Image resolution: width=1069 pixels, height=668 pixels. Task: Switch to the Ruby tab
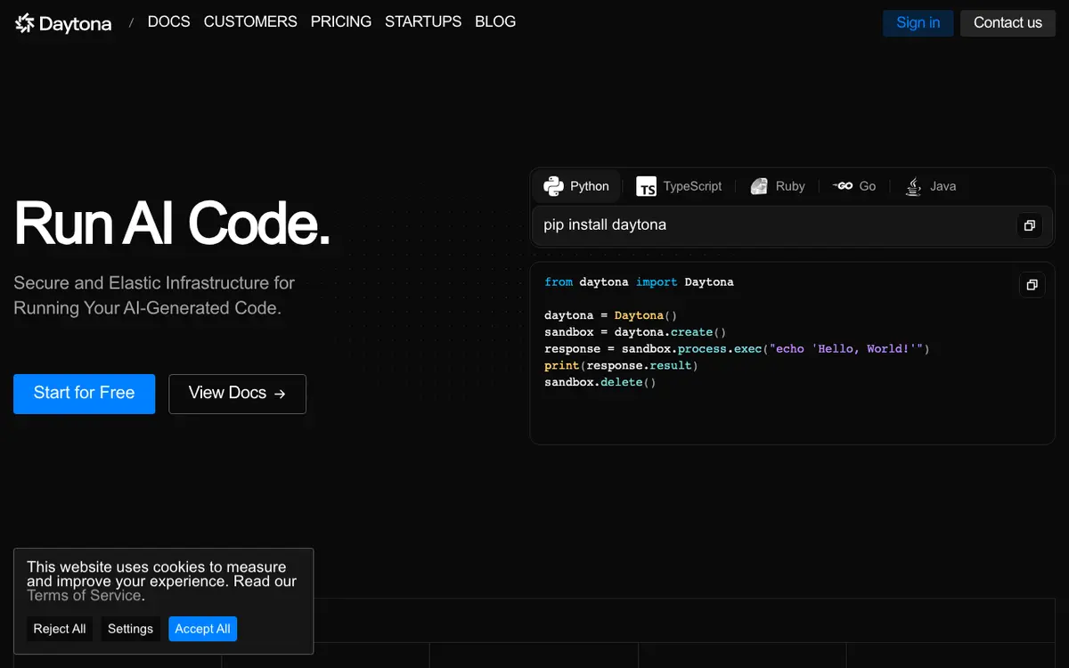coord(778,186)
